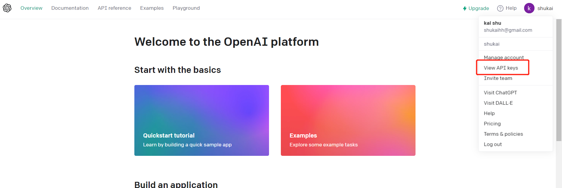This screenshot has height=188, width=562.
Task: Click the 'kai shu' name in menu
Action: 492,23
